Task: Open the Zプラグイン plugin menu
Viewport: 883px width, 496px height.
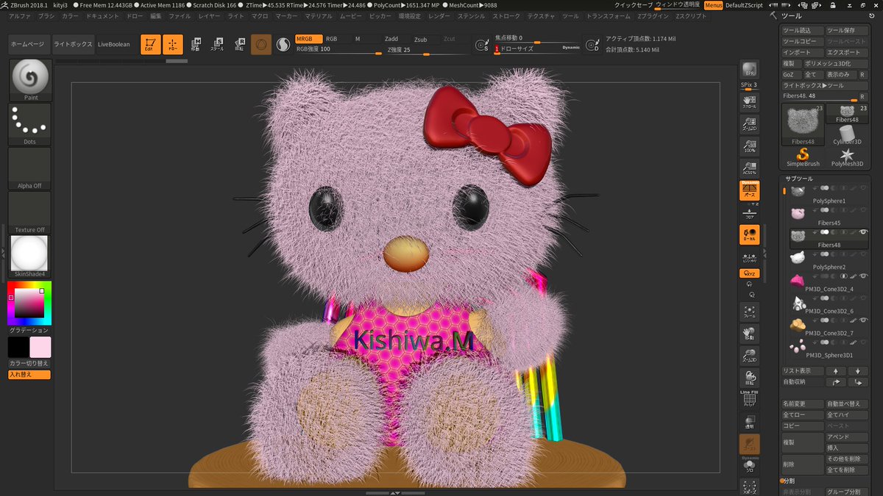Action: coord(653,15)
